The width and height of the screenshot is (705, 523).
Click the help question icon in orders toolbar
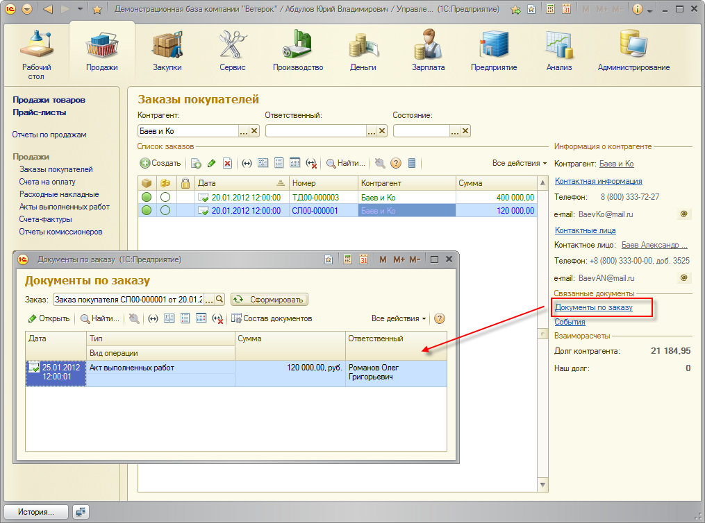396,163
